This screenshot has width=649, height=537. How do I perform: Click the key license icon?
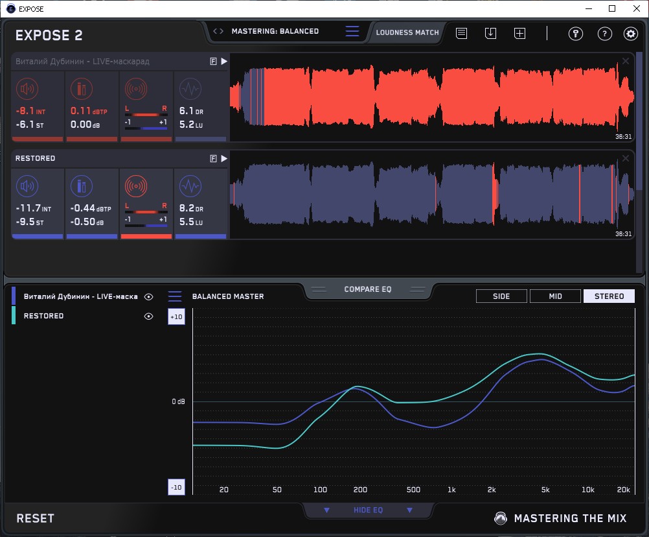(576, 34)
